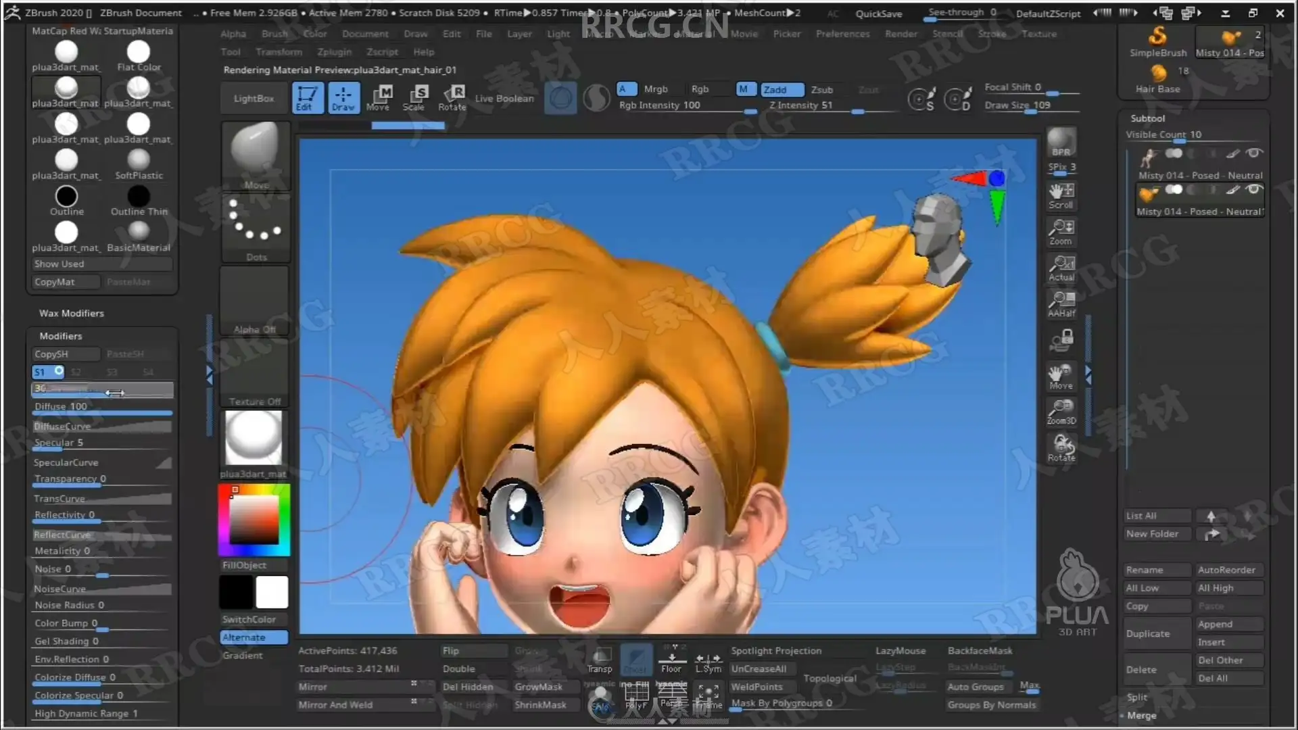The image size is (1298, 730).
Task: Open the Render menu
Action: coord(900,34)
